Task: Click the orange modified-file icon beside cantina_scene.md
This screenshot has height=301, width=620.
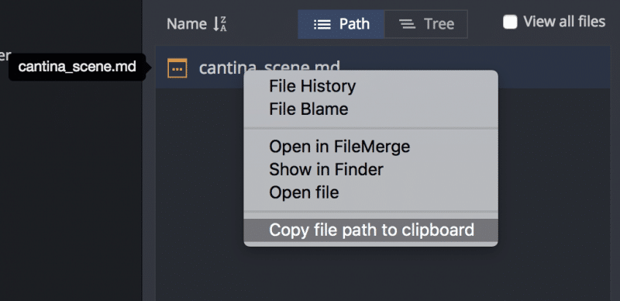Action: 177,68
